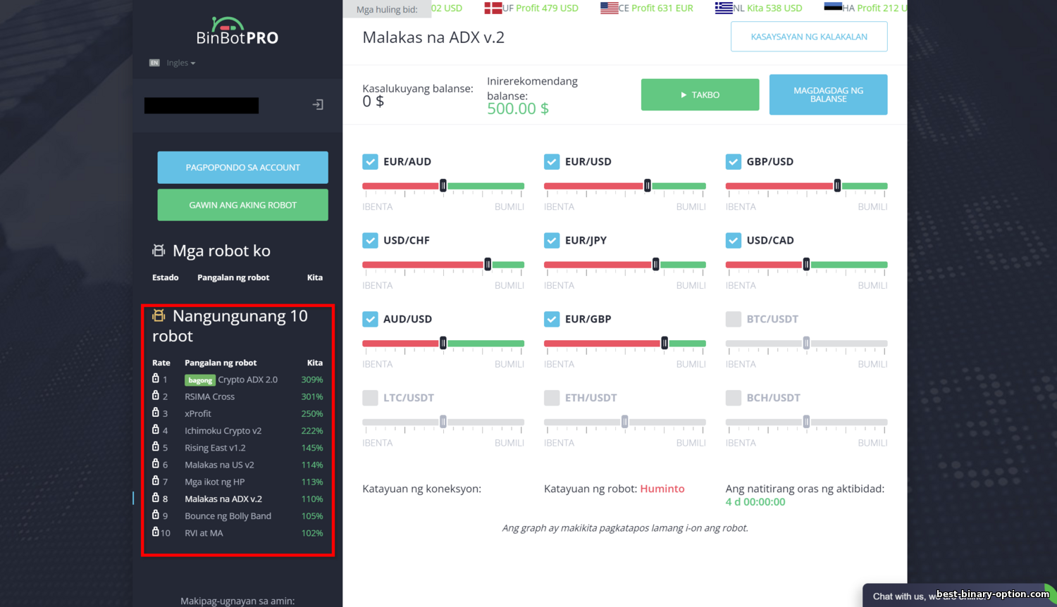Screen dimensions: 1057x607
Task: Click the Profit 479 USD ticker entry
Action: click(547, 8)
